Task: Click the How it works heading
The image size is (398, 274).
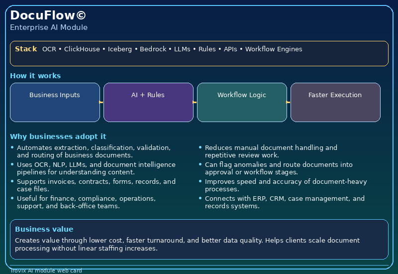Action: [x=35, y=76]
